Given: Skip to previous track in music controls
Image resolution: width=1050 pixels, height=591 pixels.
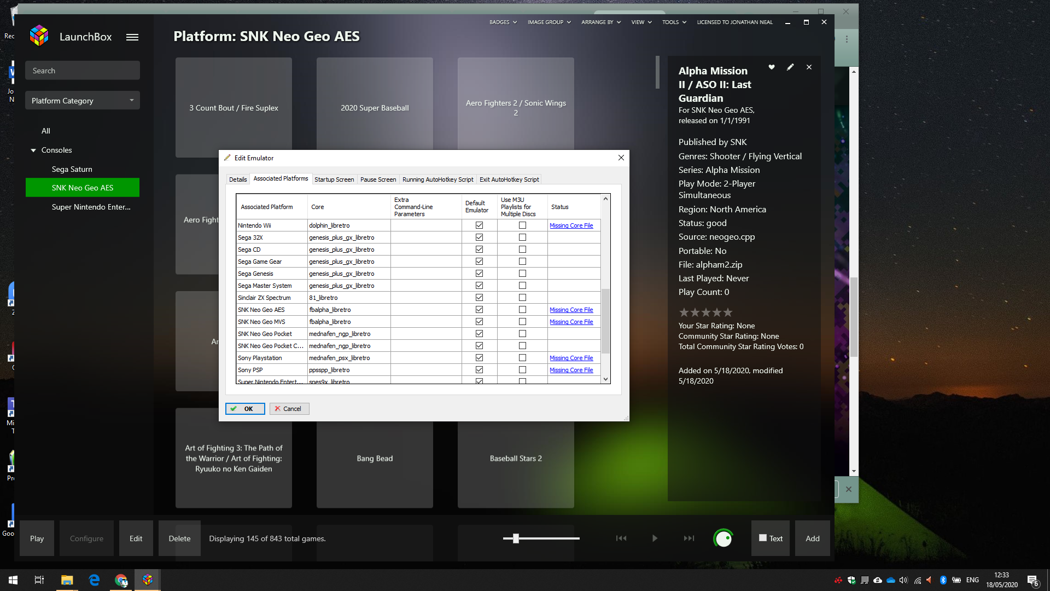Looking at the screenshot, I should pos(621,538).
